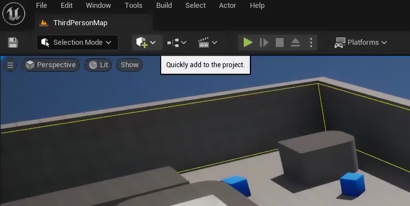410x206 pixels.
Task: Expand the Blueprints dropdown arrow
Action: [x=184, y=43]
